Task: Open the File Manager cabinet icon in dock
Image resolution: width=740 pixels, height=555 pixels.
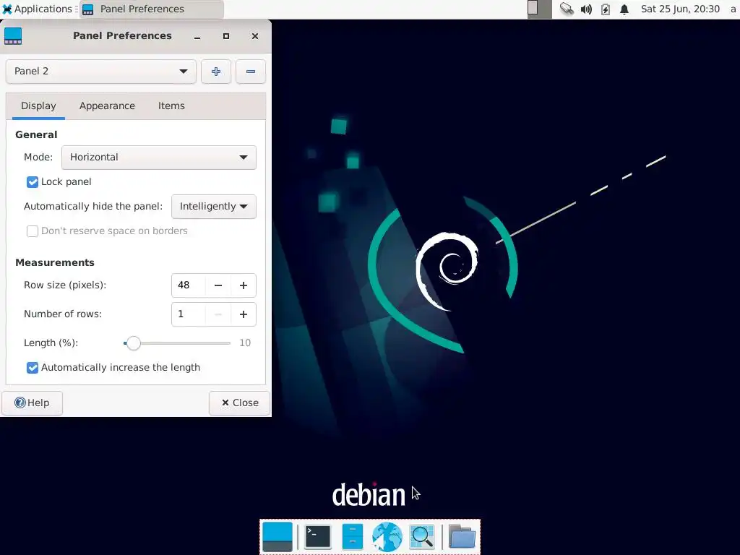Action: coord(352,537)
